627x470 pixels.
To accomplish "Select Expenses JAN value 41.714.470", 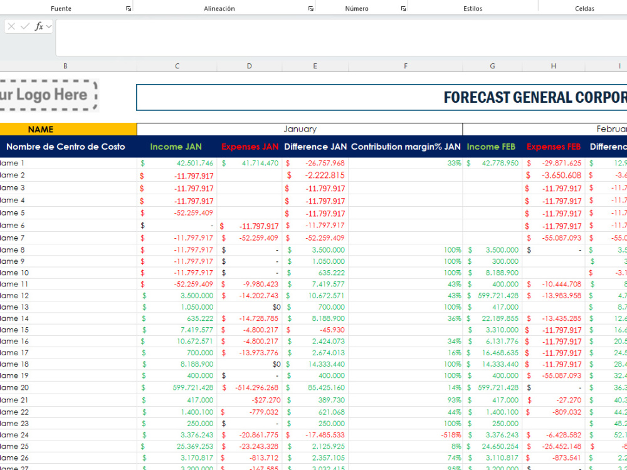I will coord(250,163).
